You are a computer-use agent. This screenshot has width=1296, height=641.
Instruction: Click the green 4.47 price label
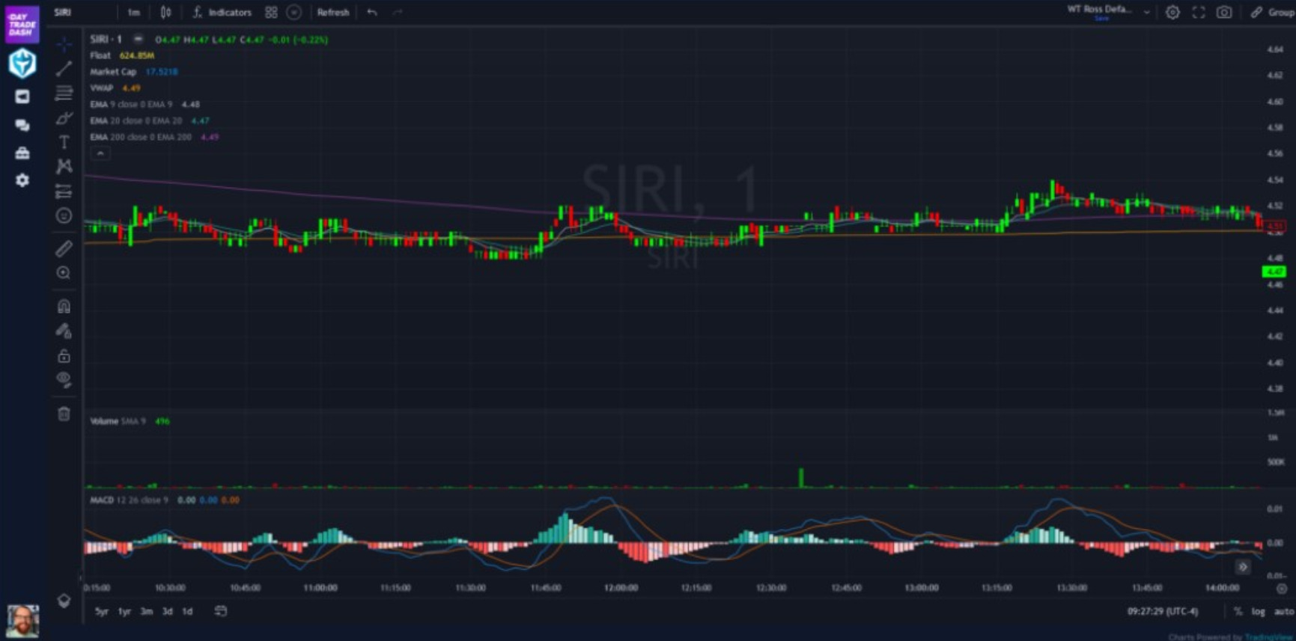[1274, 272]
